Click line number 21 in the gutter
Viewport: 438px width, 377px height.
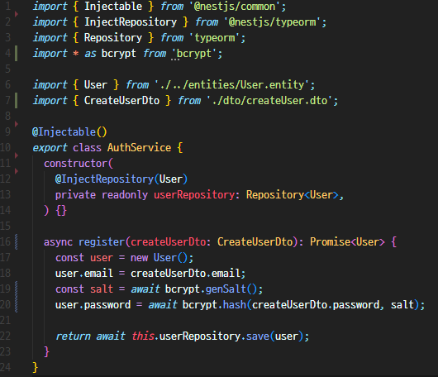5,320
